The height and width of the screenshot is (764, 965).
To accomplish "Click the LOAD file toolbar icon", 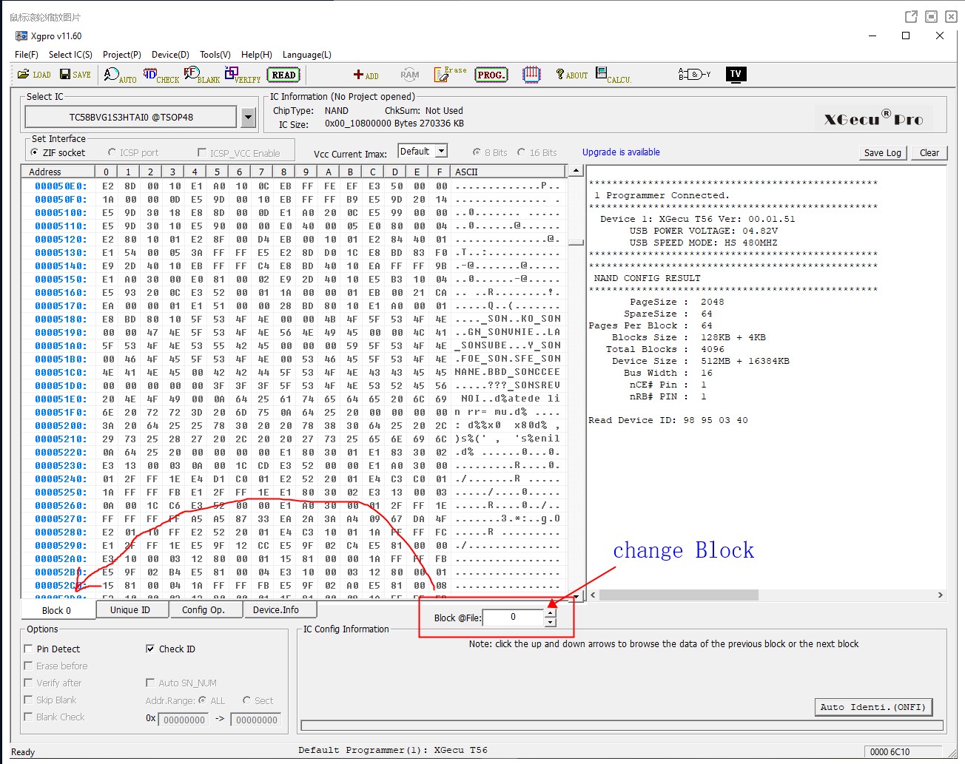I will (34, 75).
